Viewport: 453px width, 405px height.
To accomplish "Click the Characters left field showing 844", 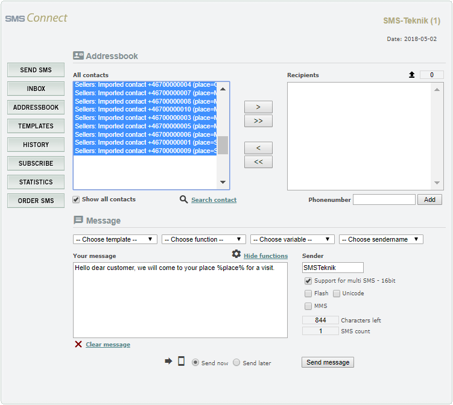I will [x=320, y=320].
